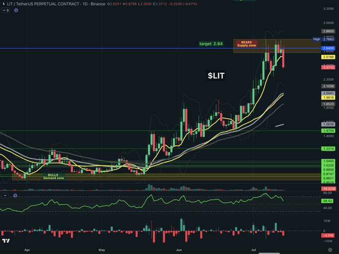Image resolution: width=339 pixels, height=254 pixels.
Task: Click the green 1.2214 level label
Action: [328, 148]
